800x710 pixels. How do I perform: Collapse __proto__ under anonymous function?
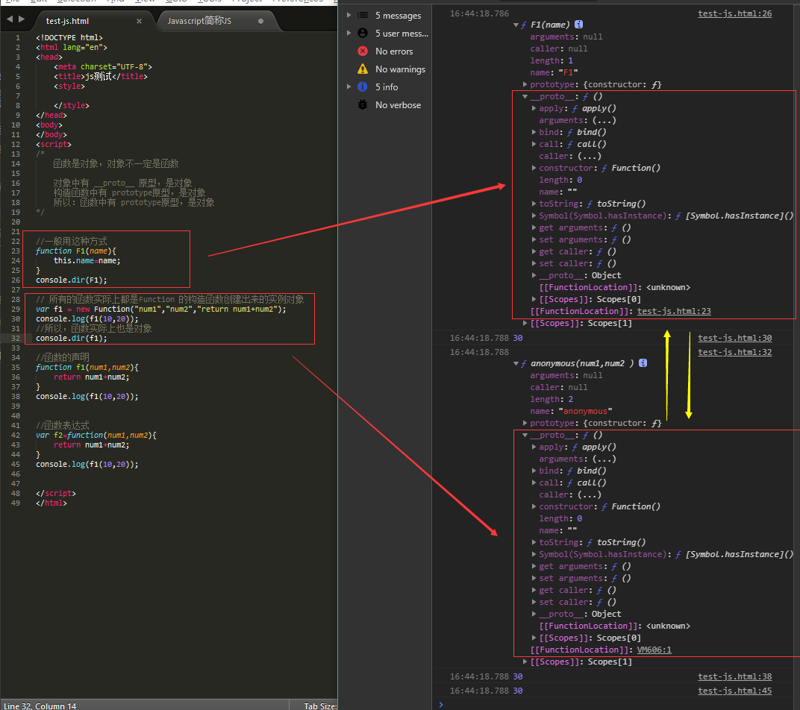(525, 435)
